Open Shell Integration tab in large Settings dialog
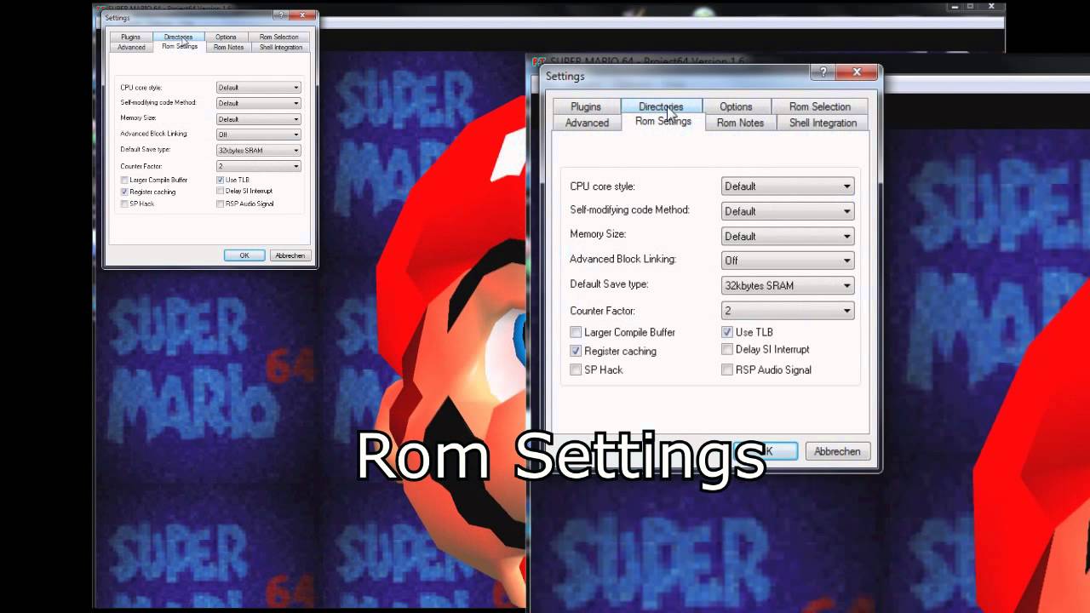 click(x=823, y=123)
